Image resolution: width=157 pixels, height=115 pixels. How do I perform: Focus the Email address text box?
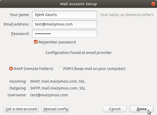tap(65, 24)
